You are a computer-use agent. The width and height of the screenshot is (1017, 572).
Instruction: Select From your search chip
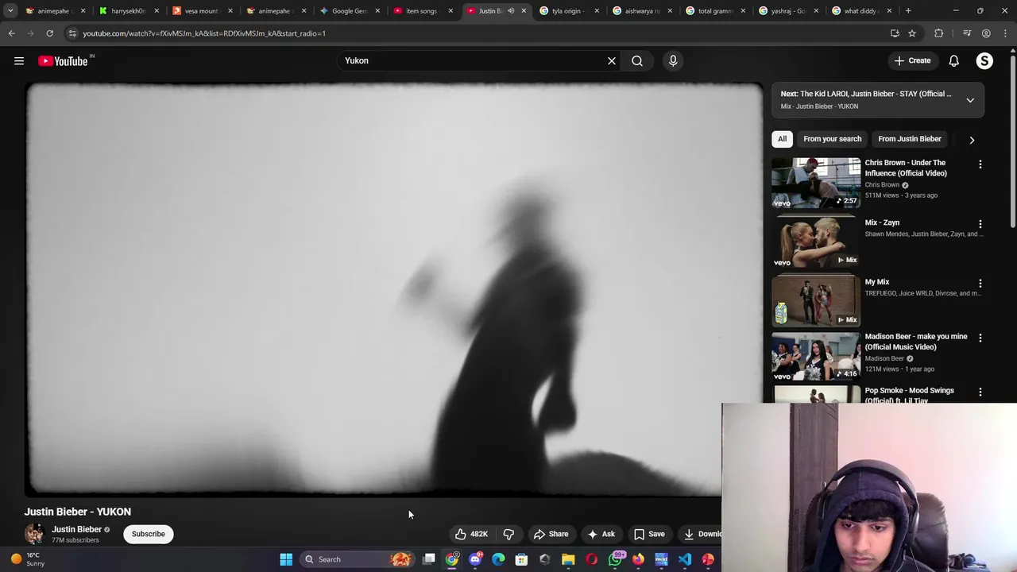click(x=832, y=139)
